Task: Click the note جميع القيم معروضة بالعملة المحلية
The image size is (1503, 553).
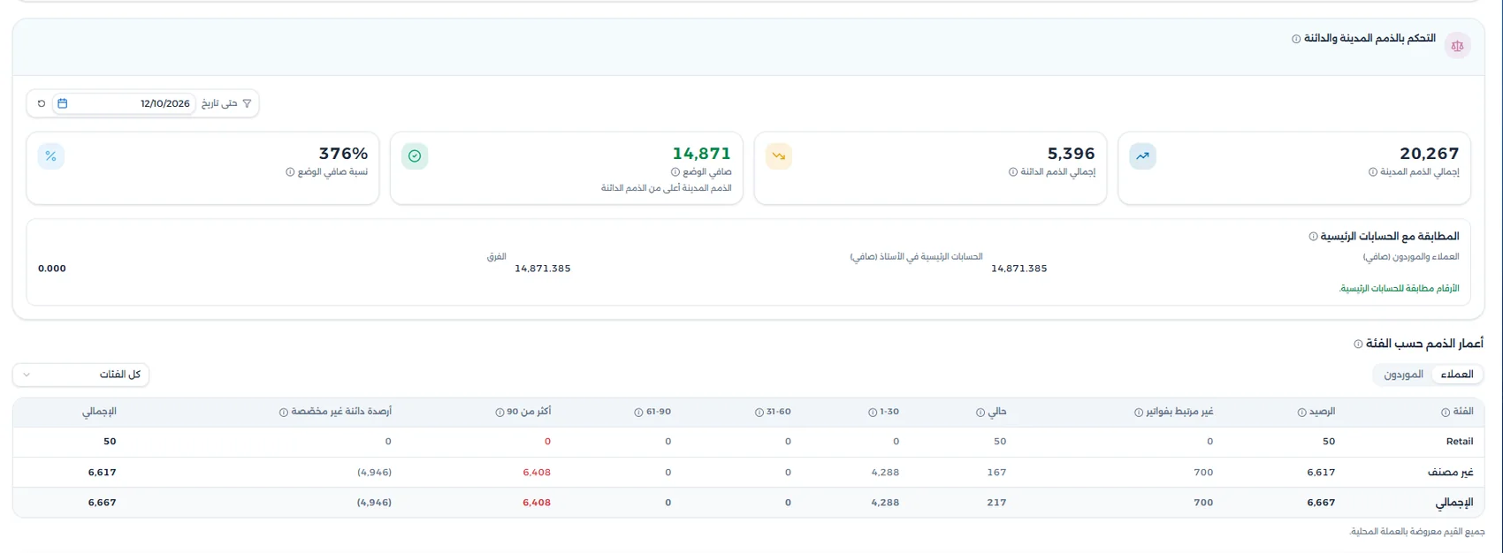Action: [1417, 532]
